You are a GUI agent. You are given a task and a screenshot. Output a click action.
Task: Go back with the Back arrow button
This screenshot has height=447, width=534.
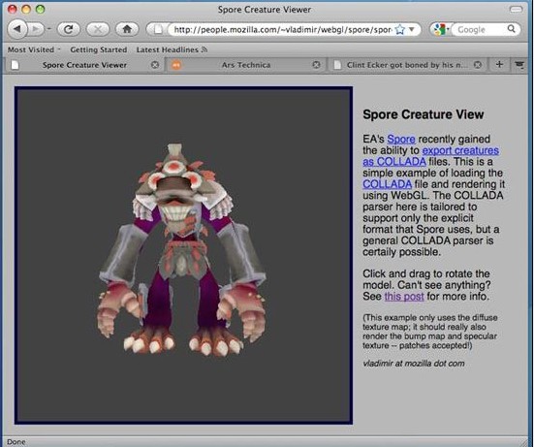[17, 29]
